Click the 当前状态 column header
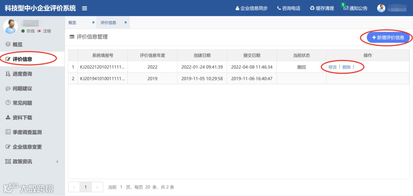Image resolution: width=413 pixels, height=196 pixels. 302,55
